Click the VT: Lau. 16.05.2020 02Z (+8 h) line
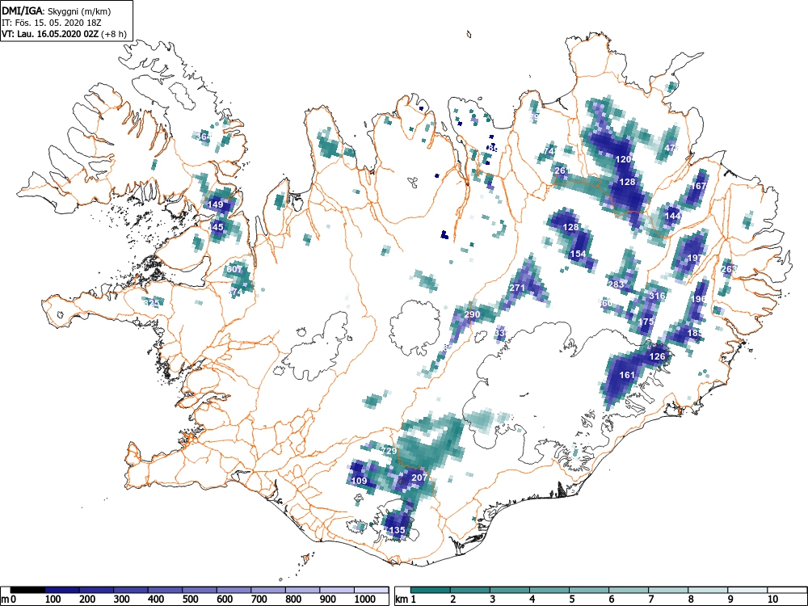Screen dimensions: 808x606 pyautogui.click(x=63, y=35)
